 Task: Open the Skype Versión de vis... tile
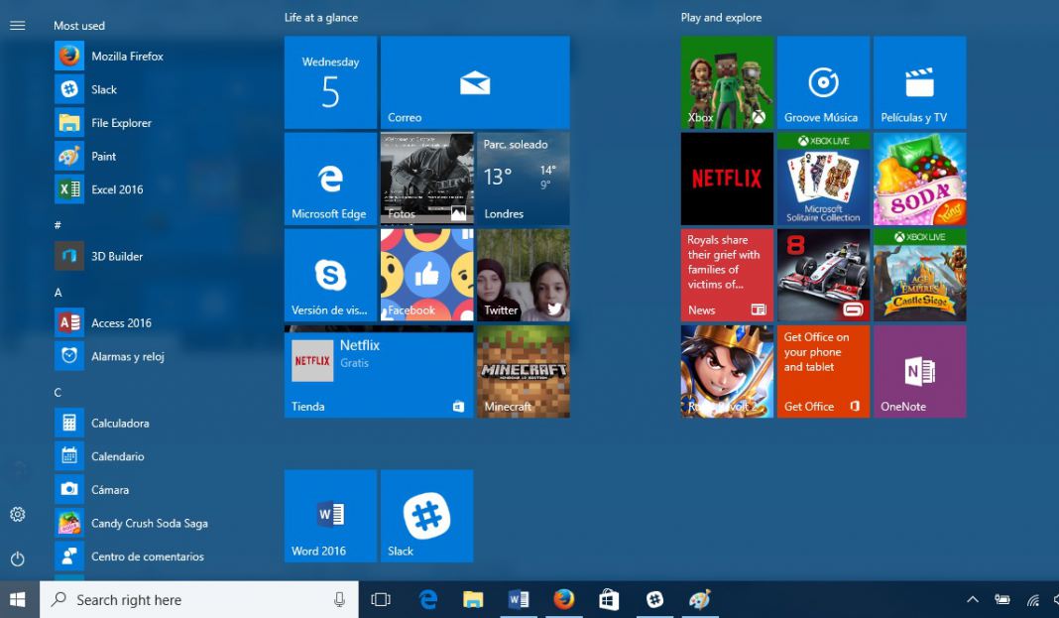(x=330, y=275)
